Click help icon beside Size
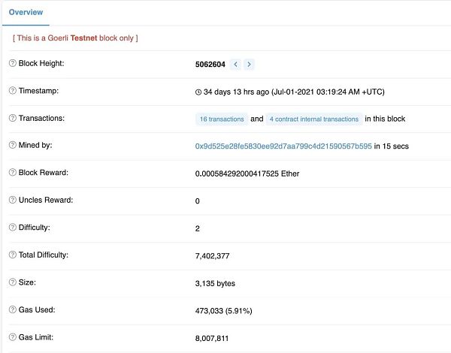The image size is (451, 353). (x=13, y=282)
